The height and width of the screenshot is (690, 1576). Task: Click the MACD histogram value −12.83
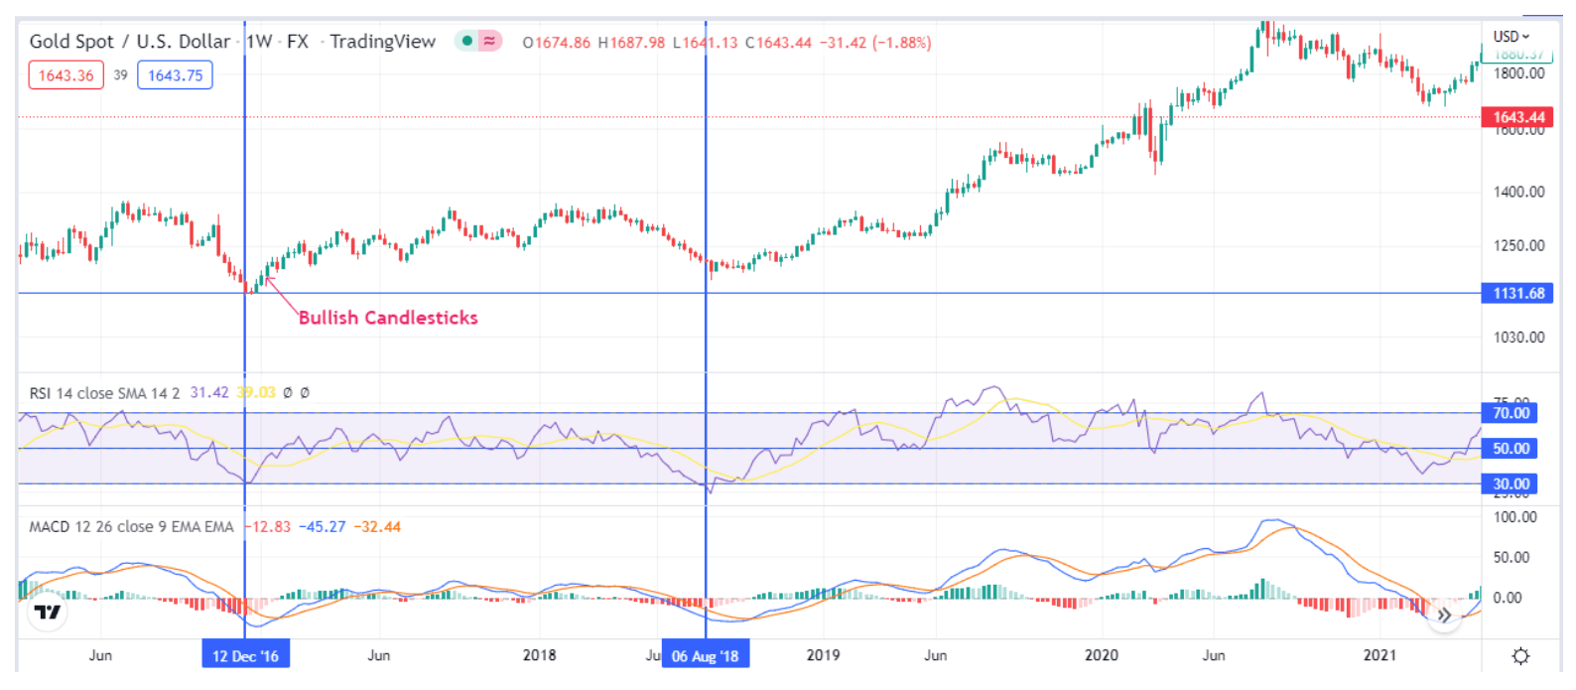pos(268,527)
